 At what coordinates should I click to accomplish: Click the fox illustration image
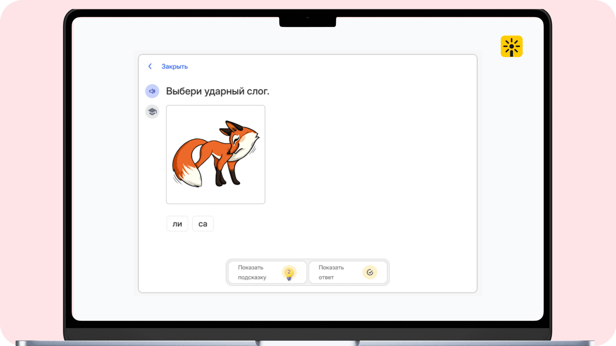click(216, 154)
